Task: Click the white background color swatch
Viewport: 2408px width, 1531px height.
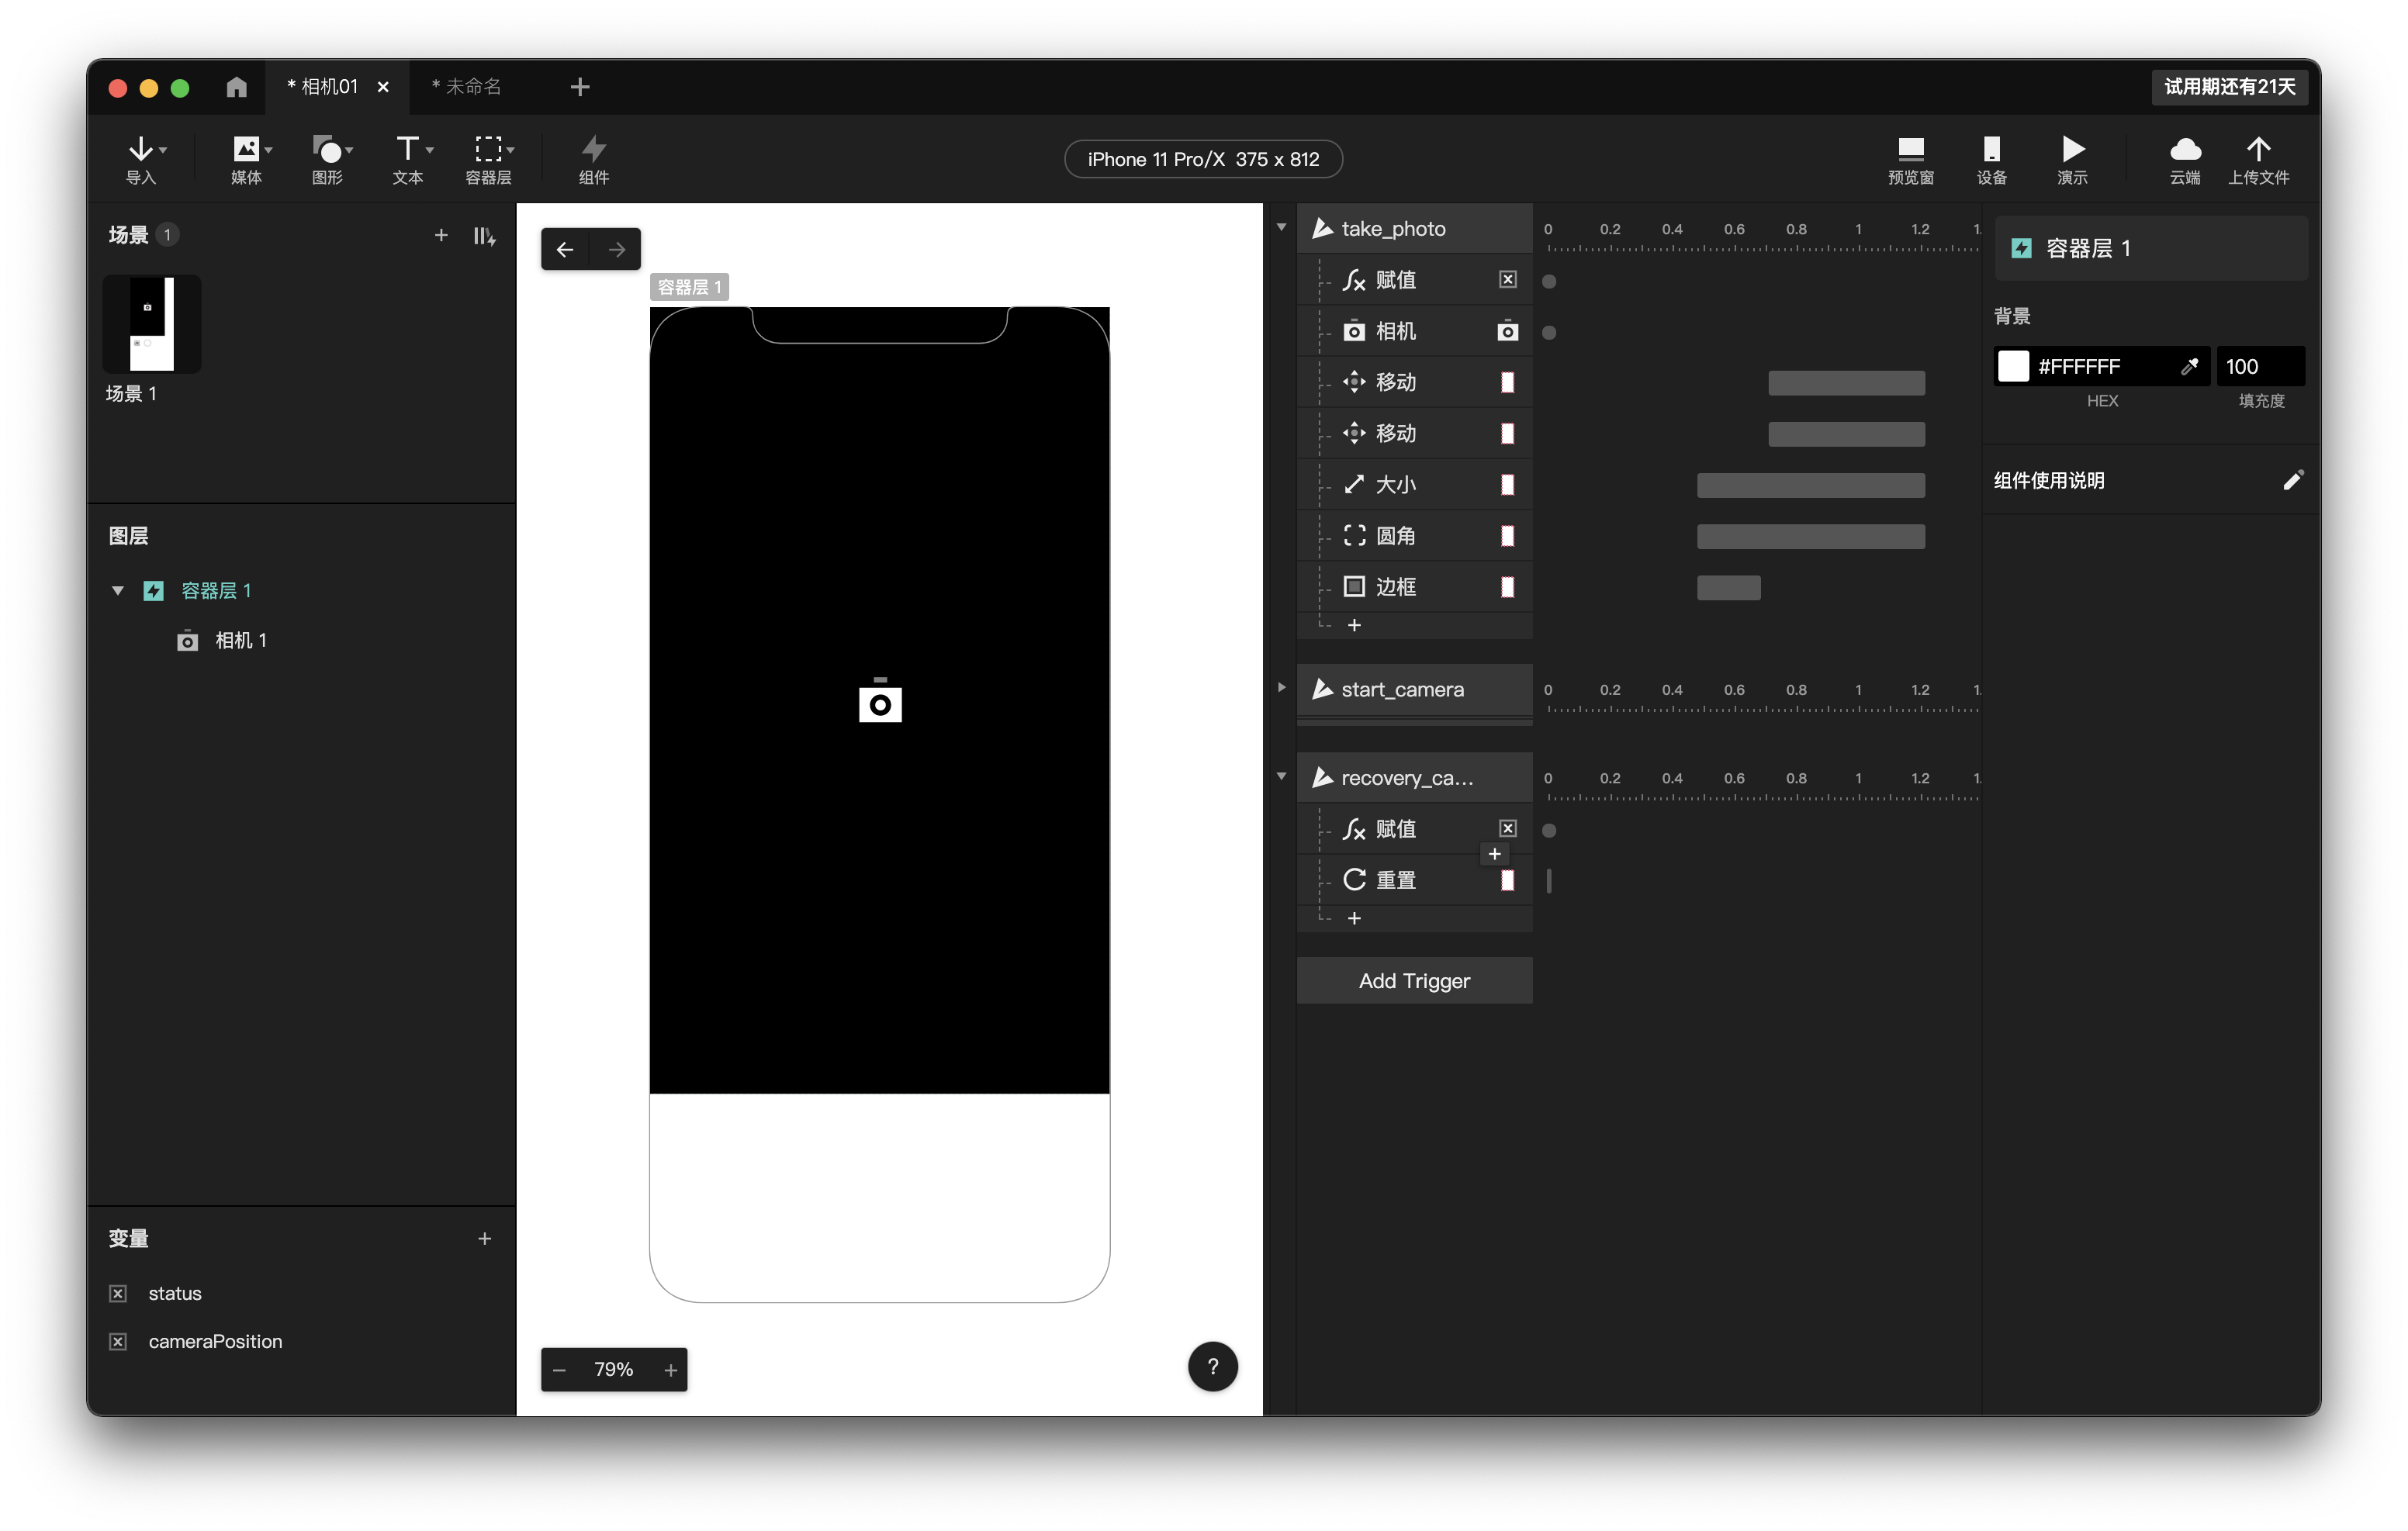Action: click(x=2013, y=367)
